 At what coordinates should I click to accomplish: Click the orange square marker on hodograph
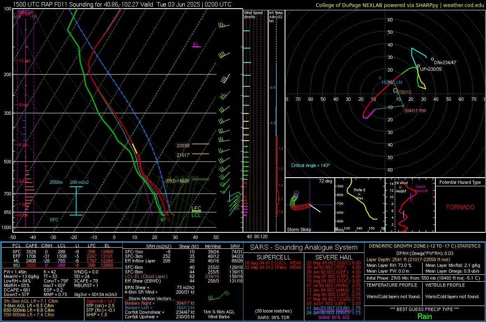(x=395, y=90)
